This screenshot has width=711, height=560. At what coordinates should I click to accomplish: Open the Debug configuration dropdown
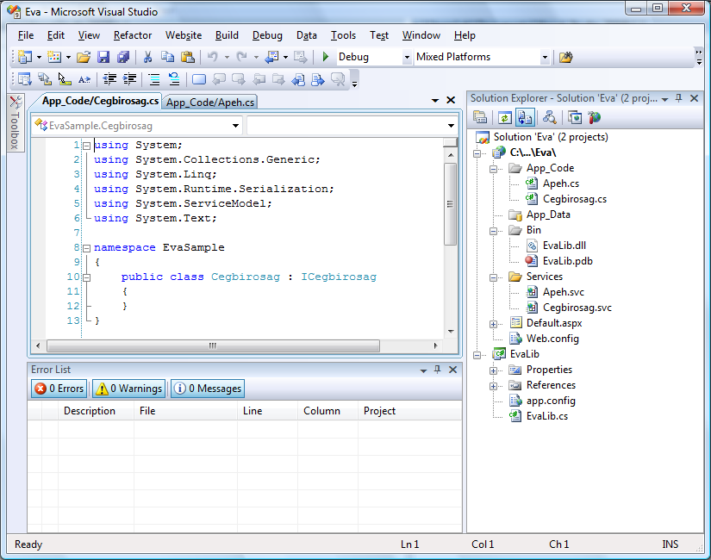(407, 57)
